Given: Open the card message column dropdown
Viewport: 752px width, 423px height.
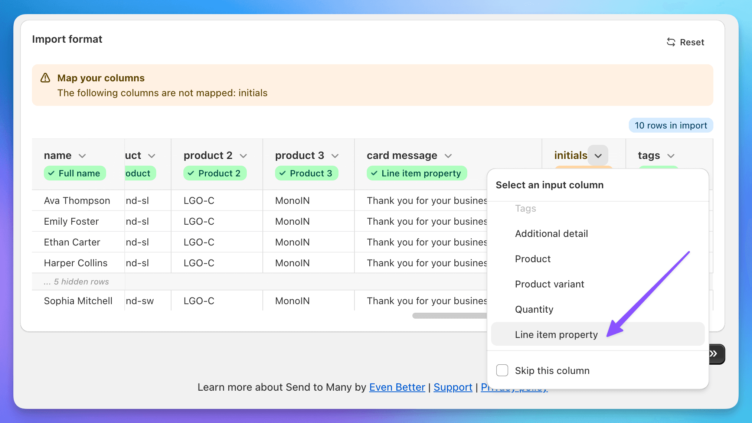Looking at the screenshot, I should (448, 156).
